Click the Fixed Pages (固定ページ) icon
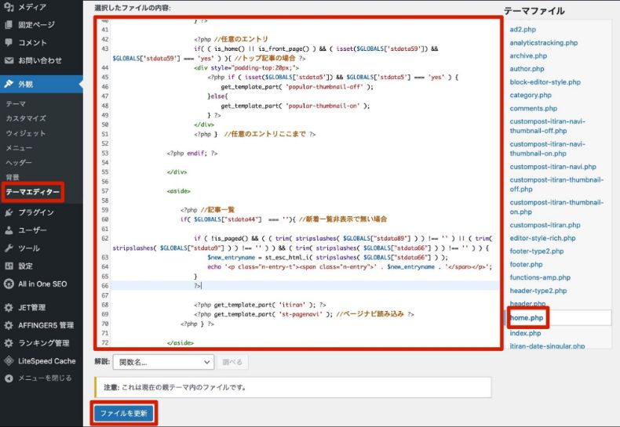The image size is (620, 427). 9,24
